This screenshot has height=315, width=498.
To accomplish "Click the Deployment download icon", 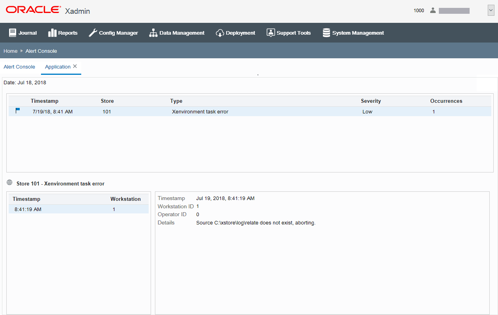I will coord(220,33).
